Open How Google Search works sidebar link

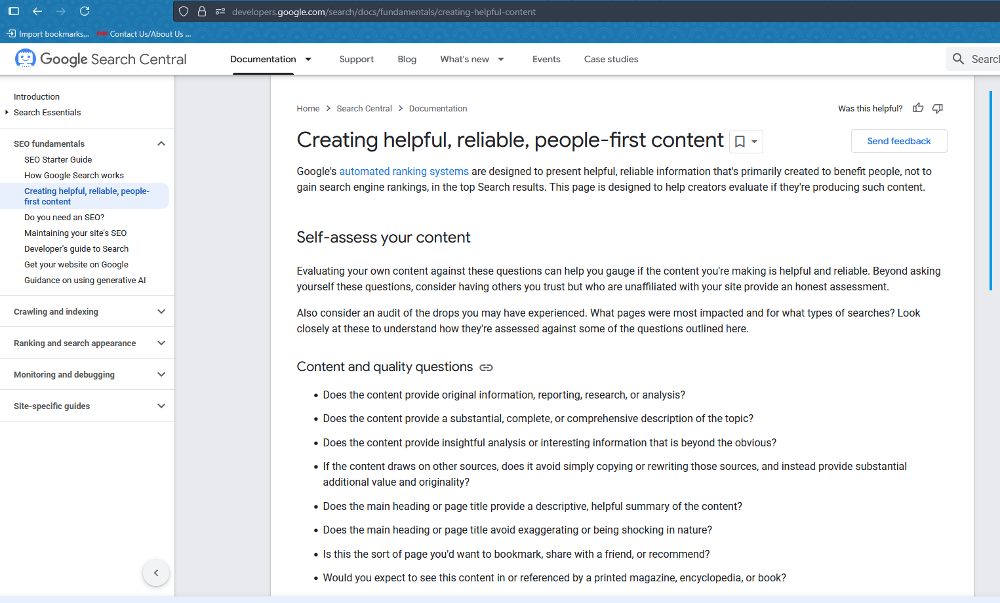(x=74, y=175)
